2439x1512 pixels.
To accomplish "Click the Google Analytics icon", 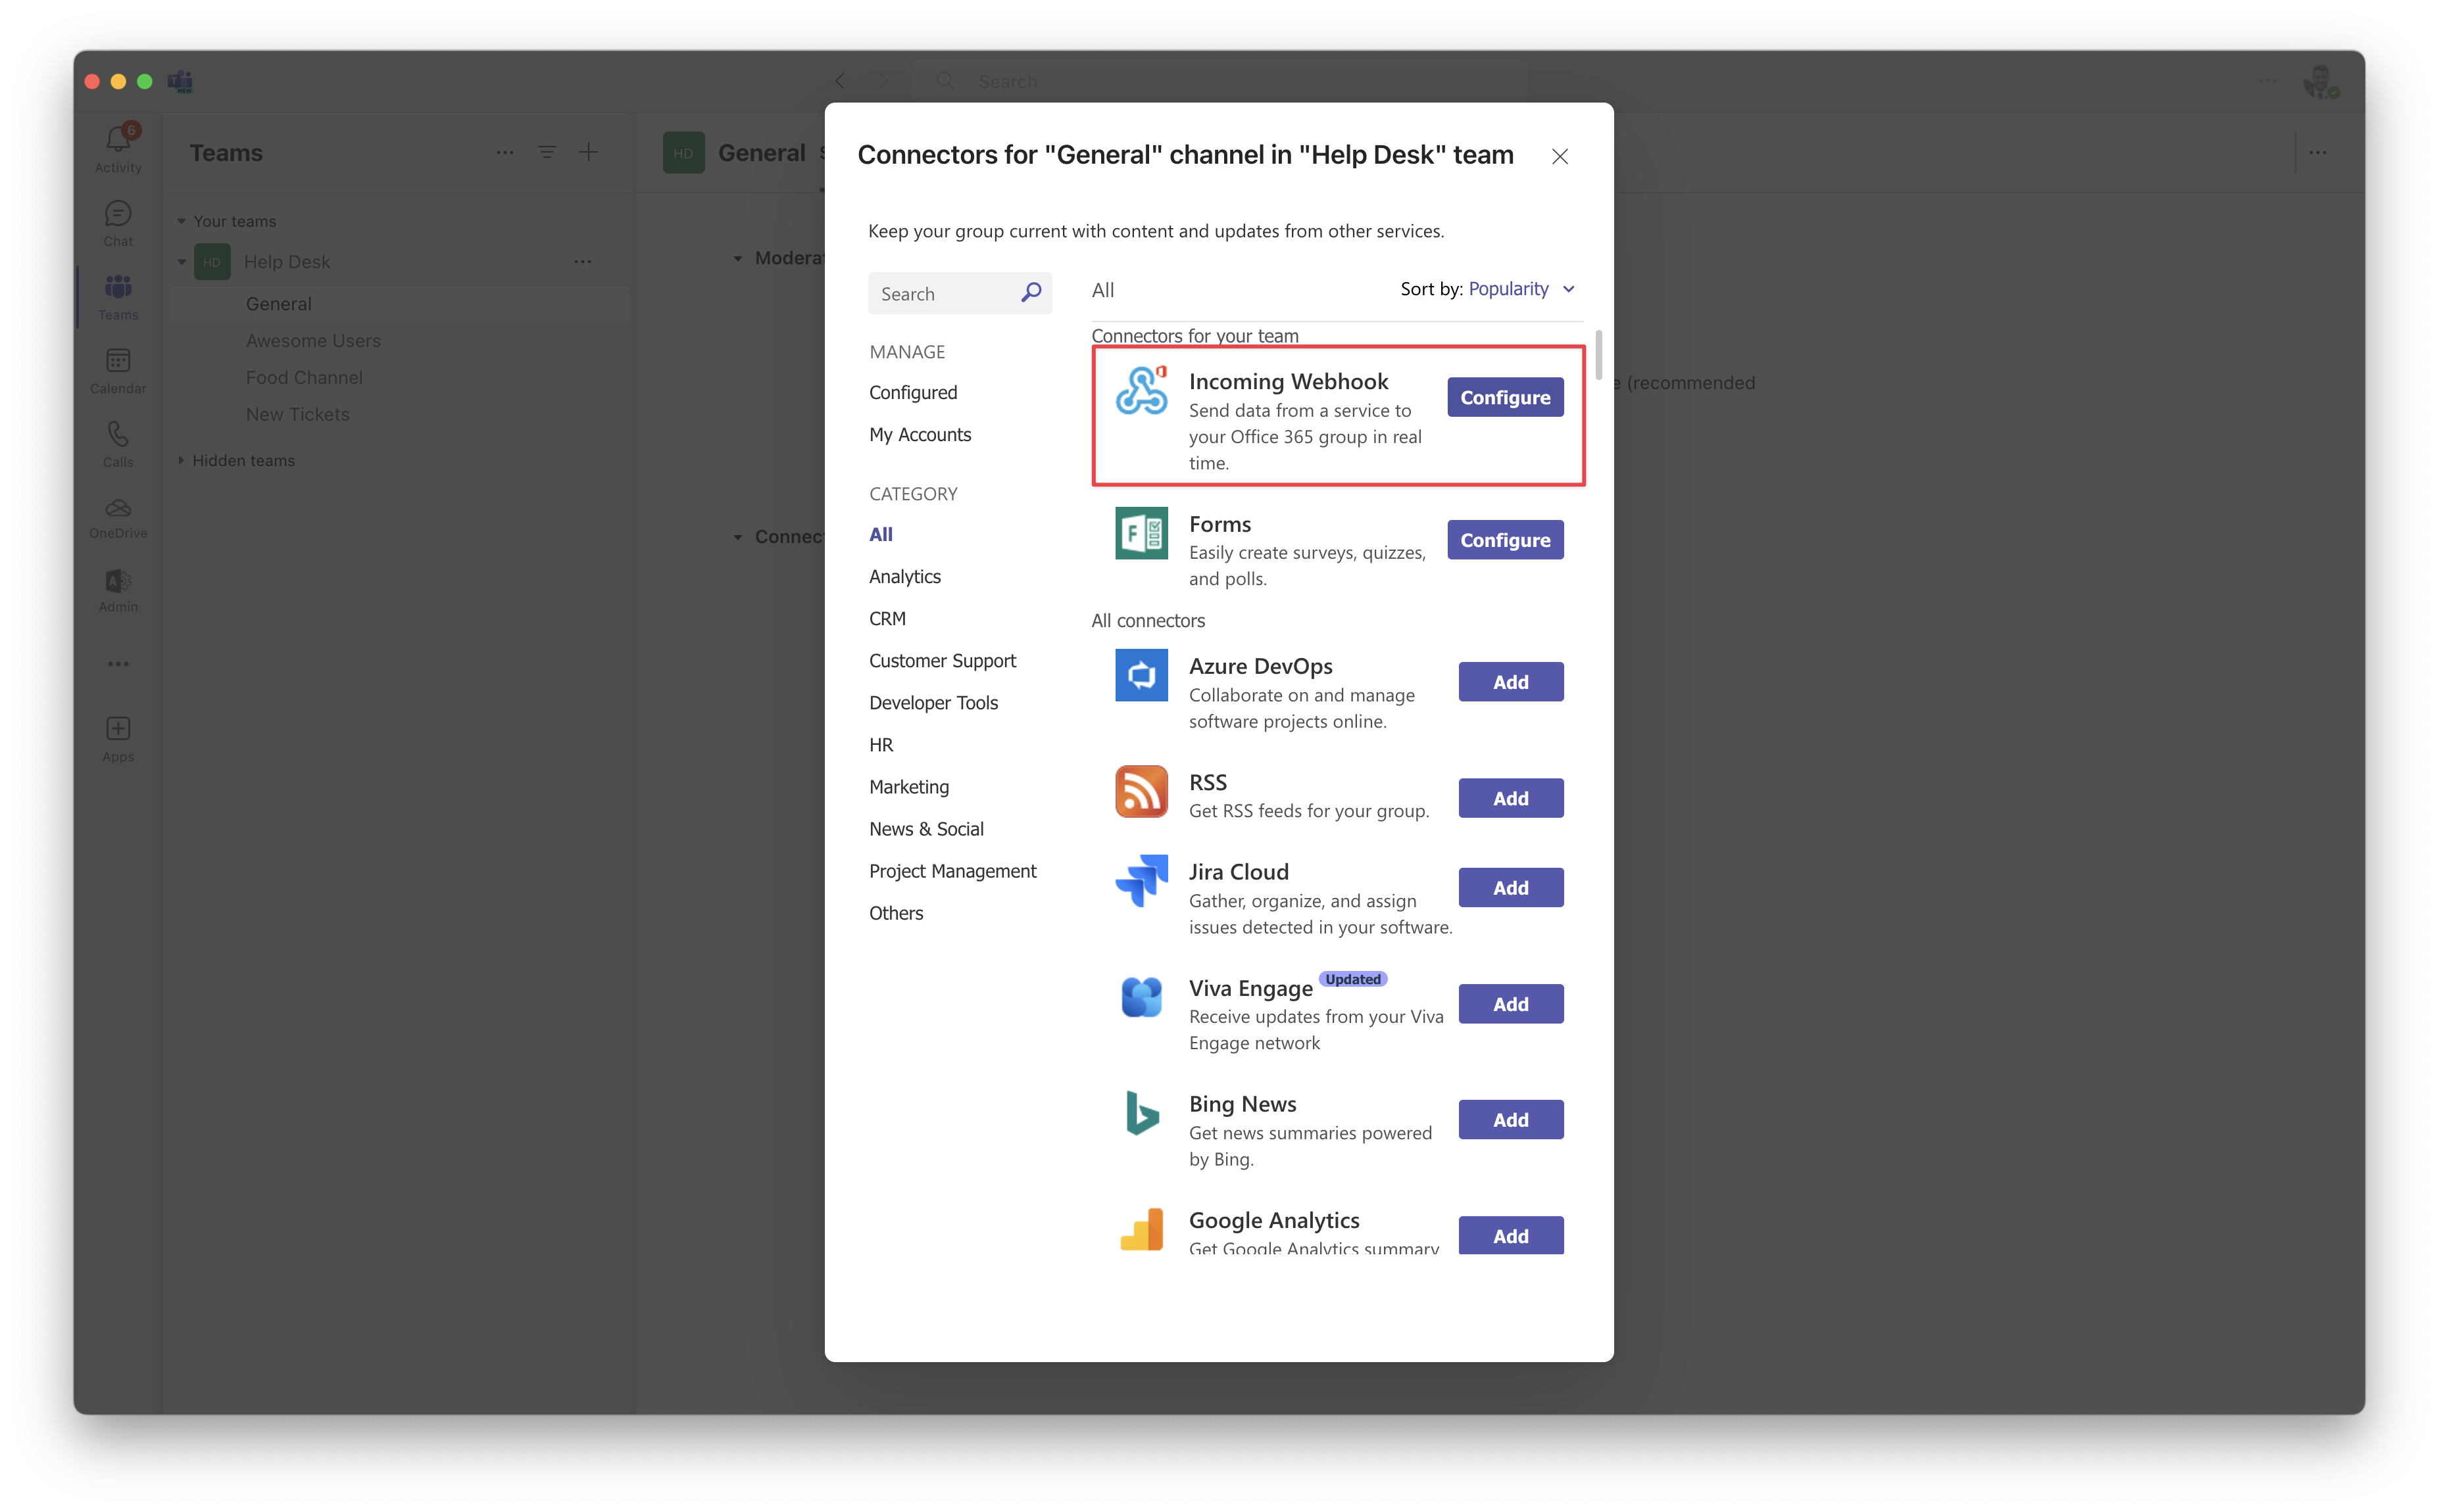I will coord(1141,1228).
